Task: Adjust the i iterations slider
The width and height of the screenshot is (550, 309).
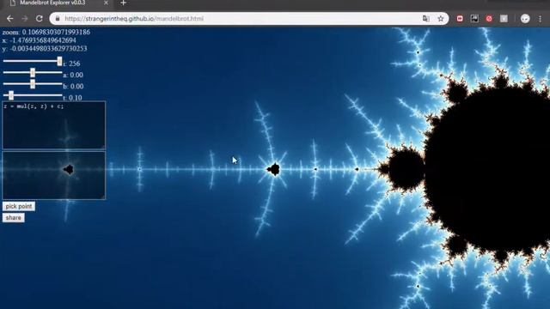Action: (x=33, y=61)
